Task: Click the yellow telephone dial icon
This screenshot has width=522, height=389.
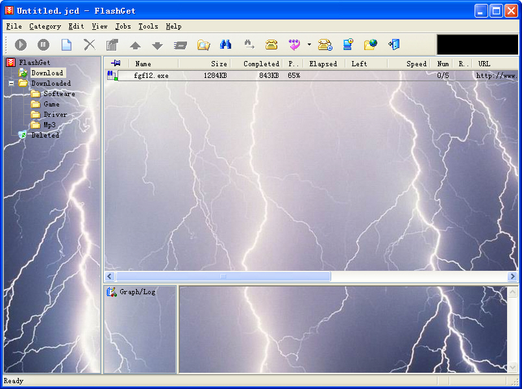Action: click(271, 44)
